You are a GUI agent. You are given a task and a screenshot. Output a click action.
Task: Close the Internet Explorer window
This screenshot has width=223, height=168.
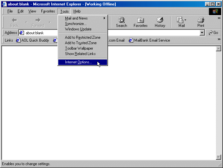point(218,4)
